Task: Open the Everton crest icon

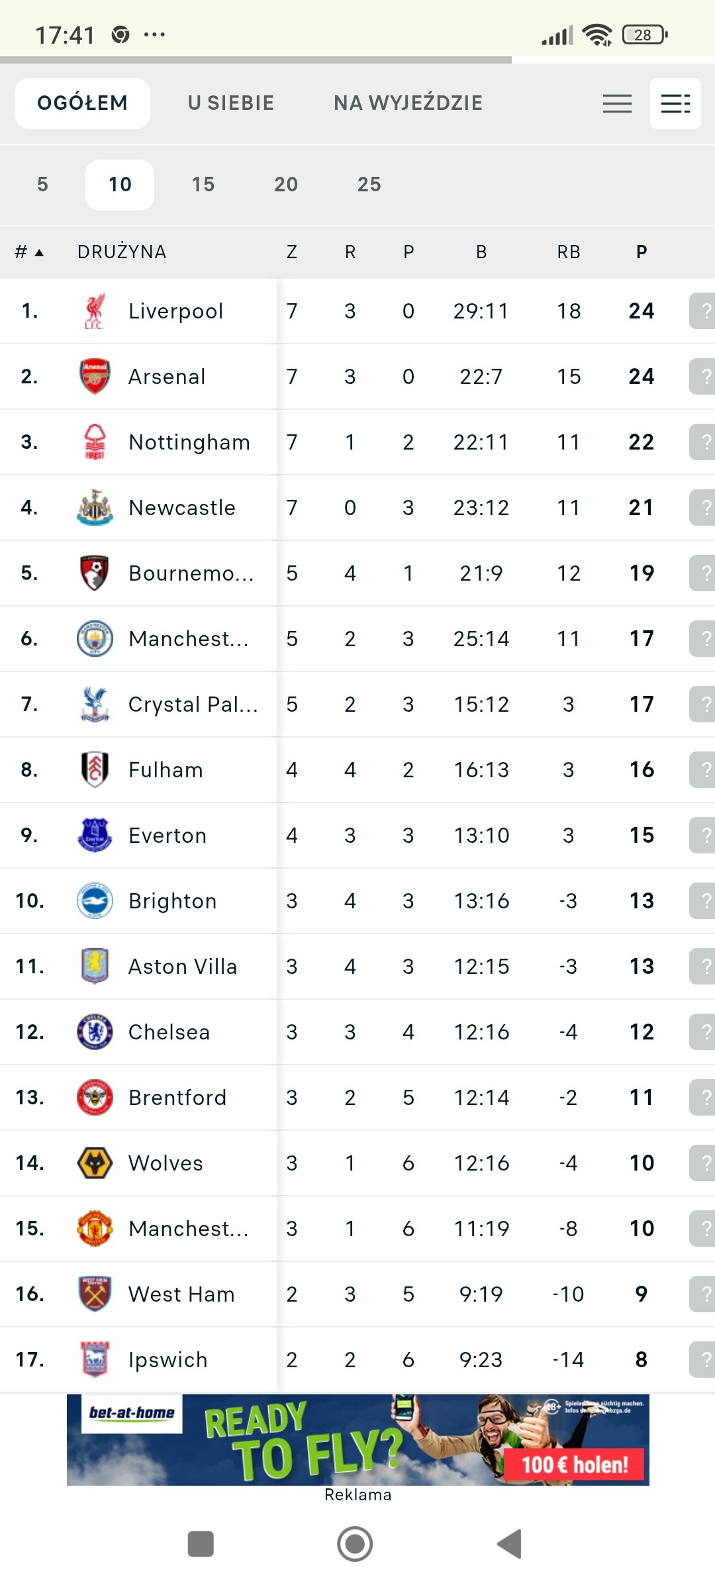Action: tap(95, 836)
